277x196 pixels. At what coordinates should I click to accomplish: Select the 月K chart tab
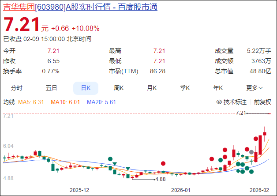pyautogui.click(x=152, y=88)
